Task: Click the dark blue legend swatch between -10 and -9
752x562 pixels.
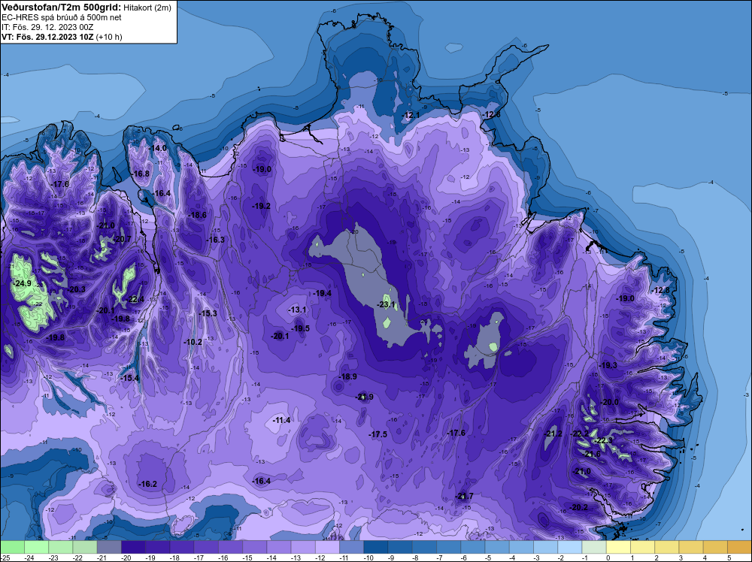Action: 376,547
